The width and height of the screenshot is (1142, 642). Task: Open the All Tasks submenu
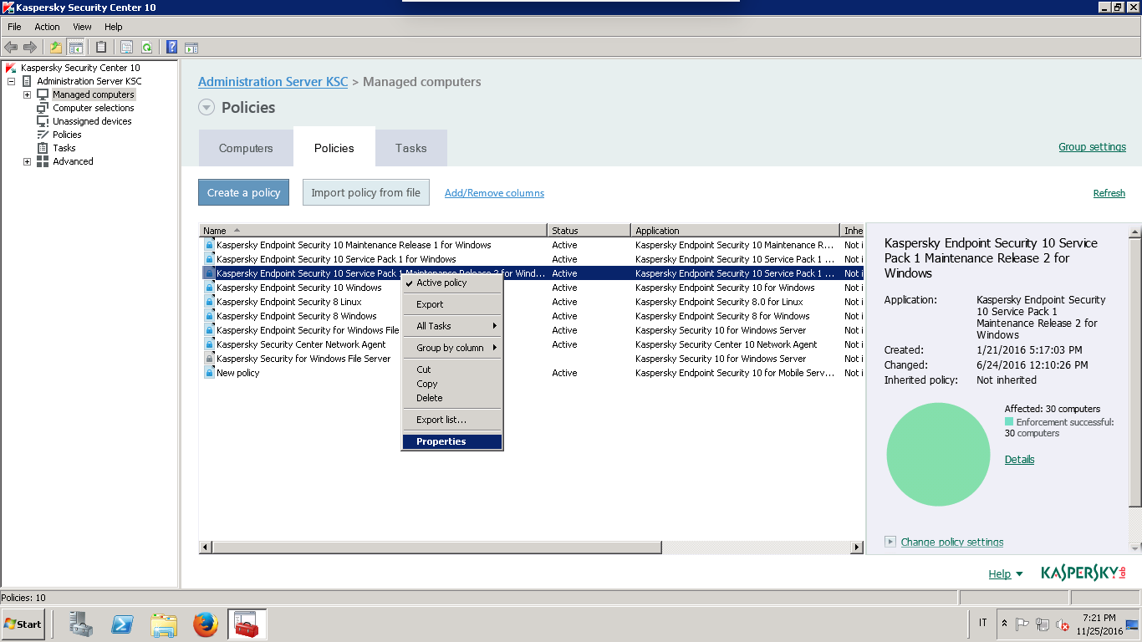click(452, 326)
